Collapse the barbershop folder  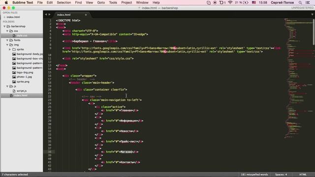(x=4, y=26)
